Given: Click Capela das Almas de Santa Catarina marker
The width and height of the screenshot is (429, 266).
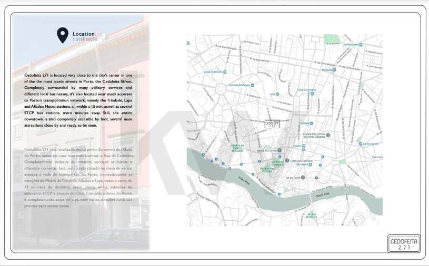Looking at the screenshot, I should [328, 135].
